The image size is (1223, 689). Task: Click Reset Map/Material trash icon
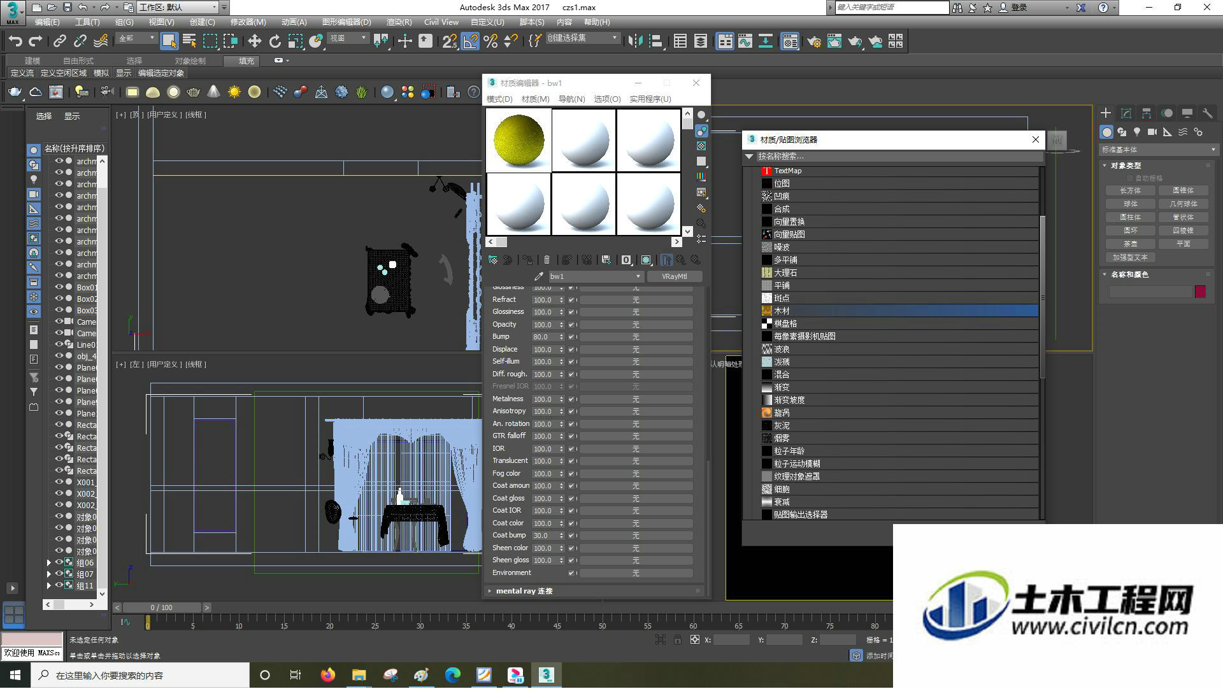tap(547, 260)
